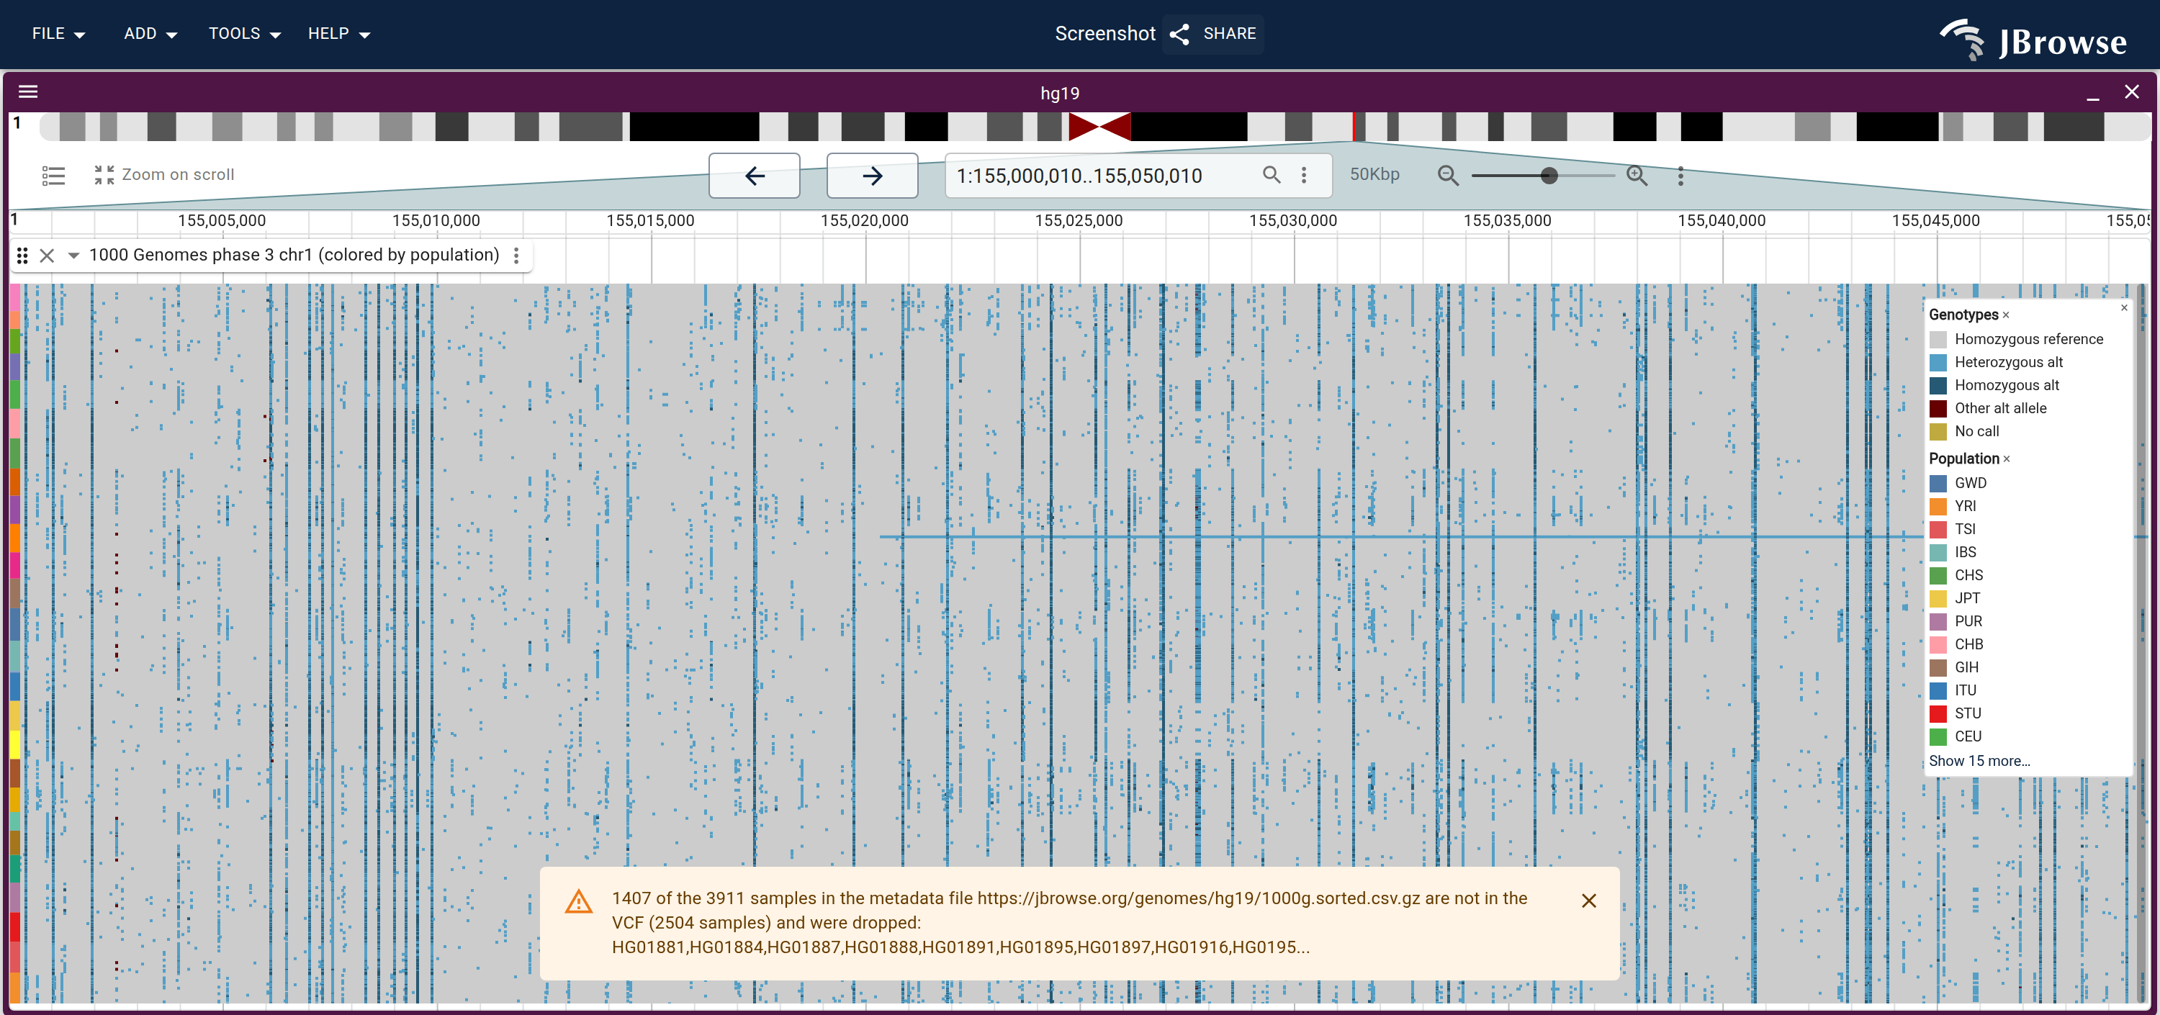Click the Other alt allele swatch
Image resolution: width=2160 pixels, height=1015 pixels.
pyautogui.click(x=1938, y=409)
